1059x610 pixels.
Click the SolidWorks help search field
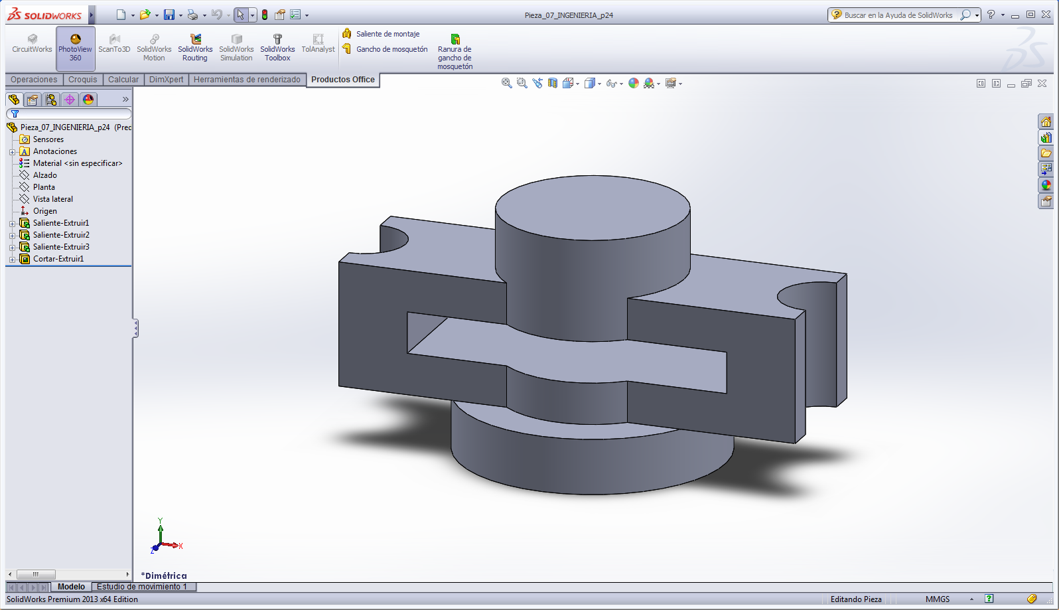click(898, 15)
